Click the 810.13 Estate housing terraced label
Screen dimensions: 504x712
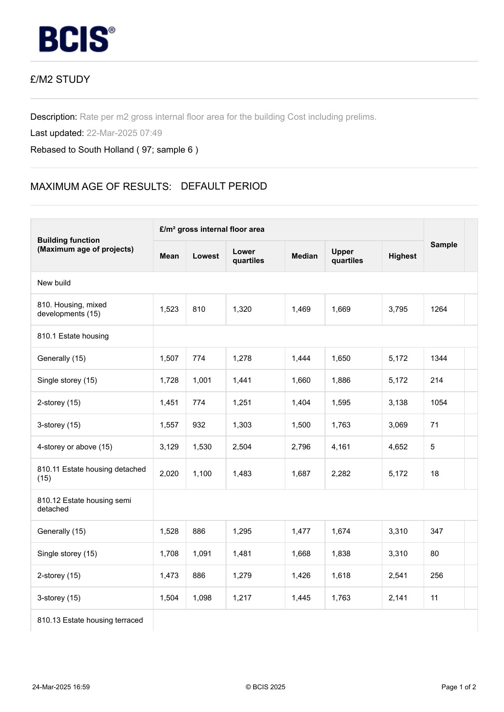90,620
